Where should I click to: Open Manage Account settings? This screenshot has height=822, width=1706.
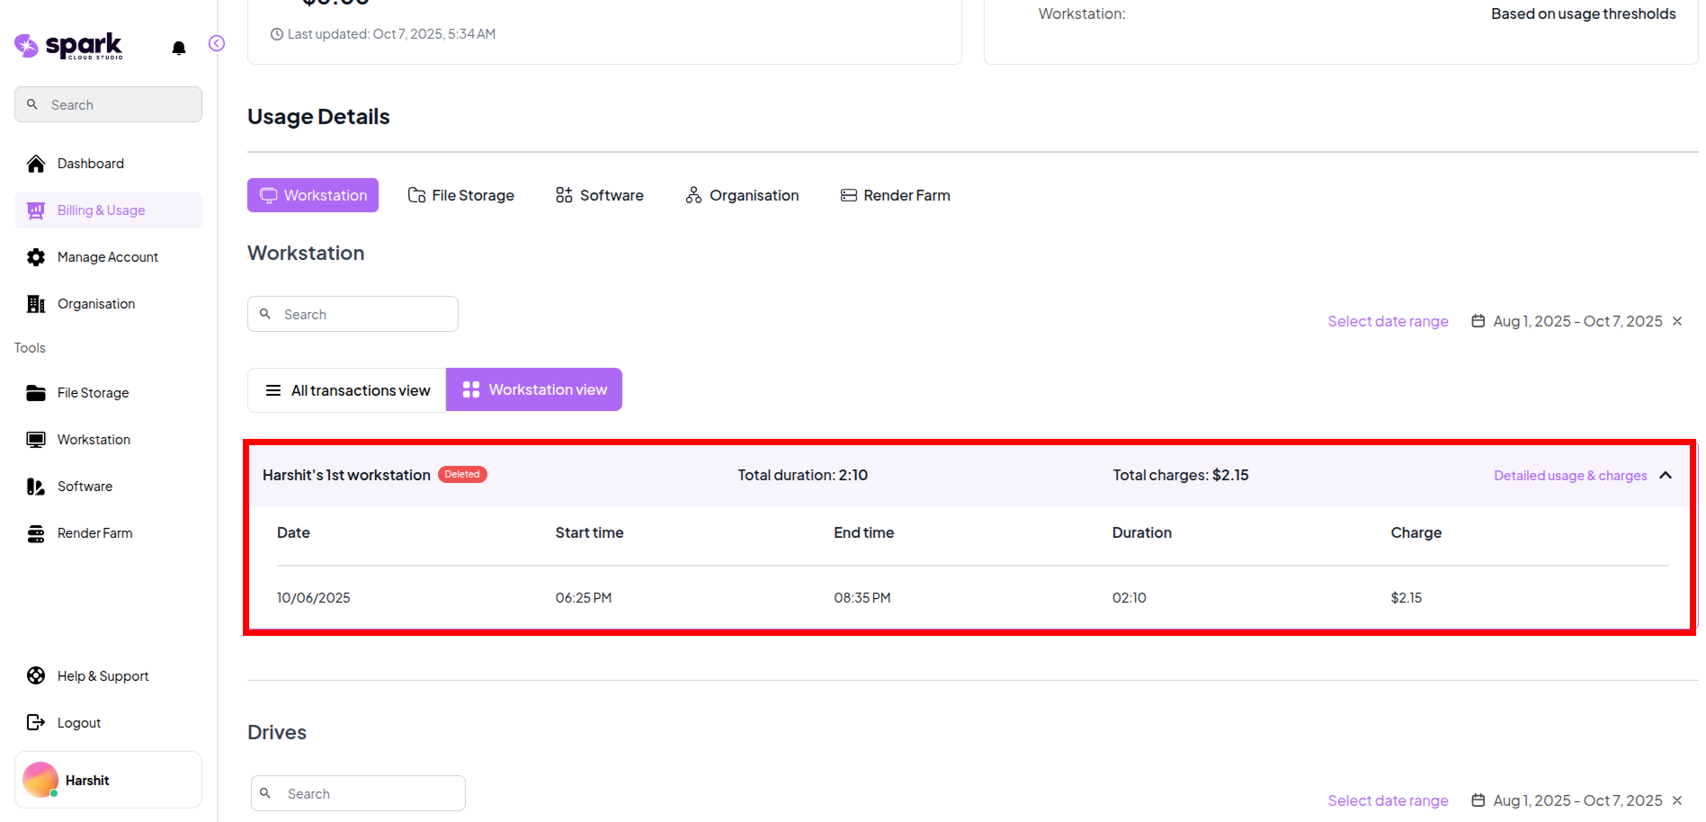(107, 257)
